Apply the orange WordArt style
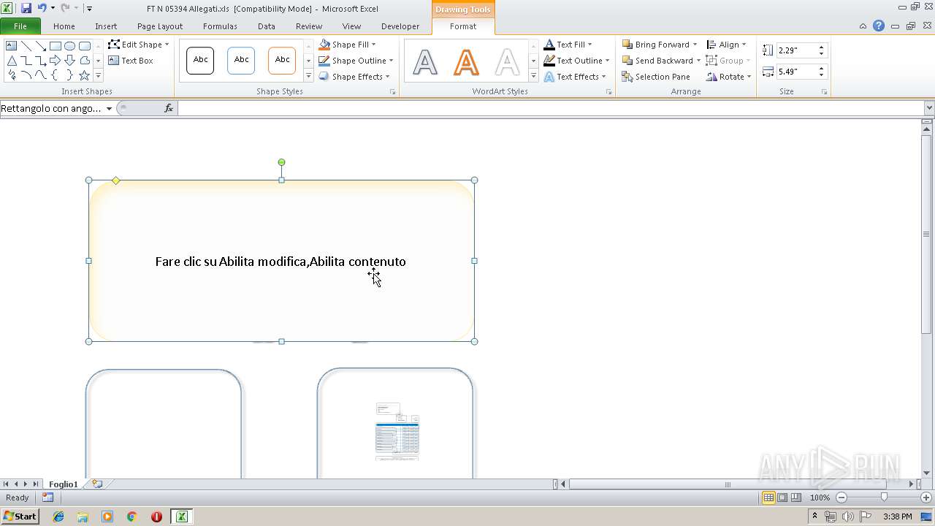 point(466,62)
